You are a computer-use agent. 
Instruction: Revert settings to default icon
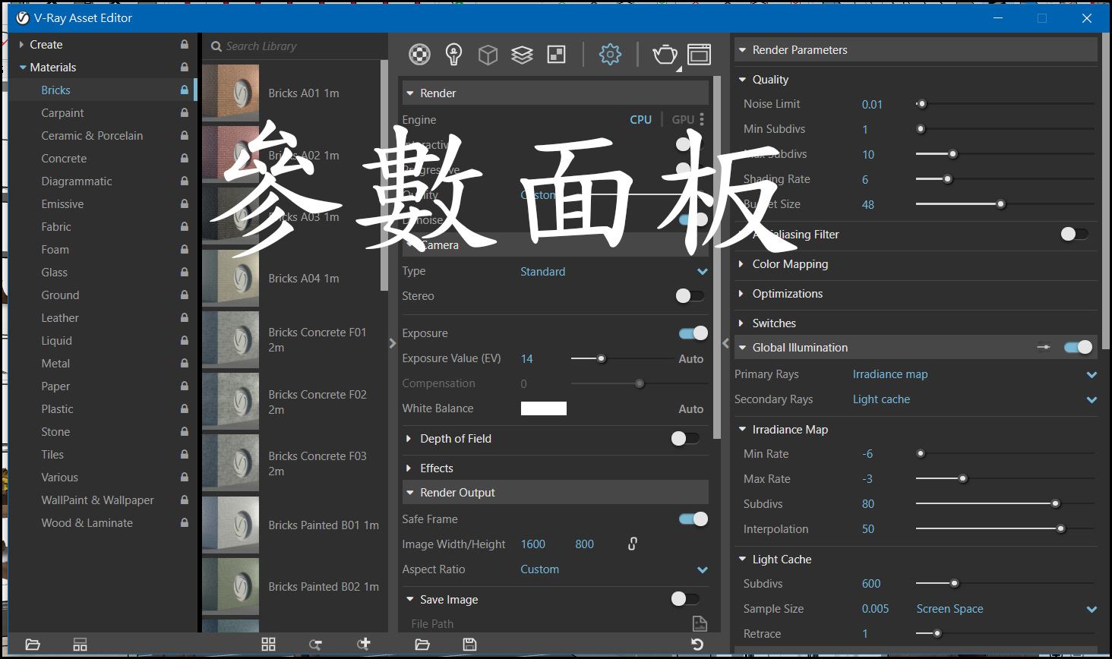click(697, 645)
